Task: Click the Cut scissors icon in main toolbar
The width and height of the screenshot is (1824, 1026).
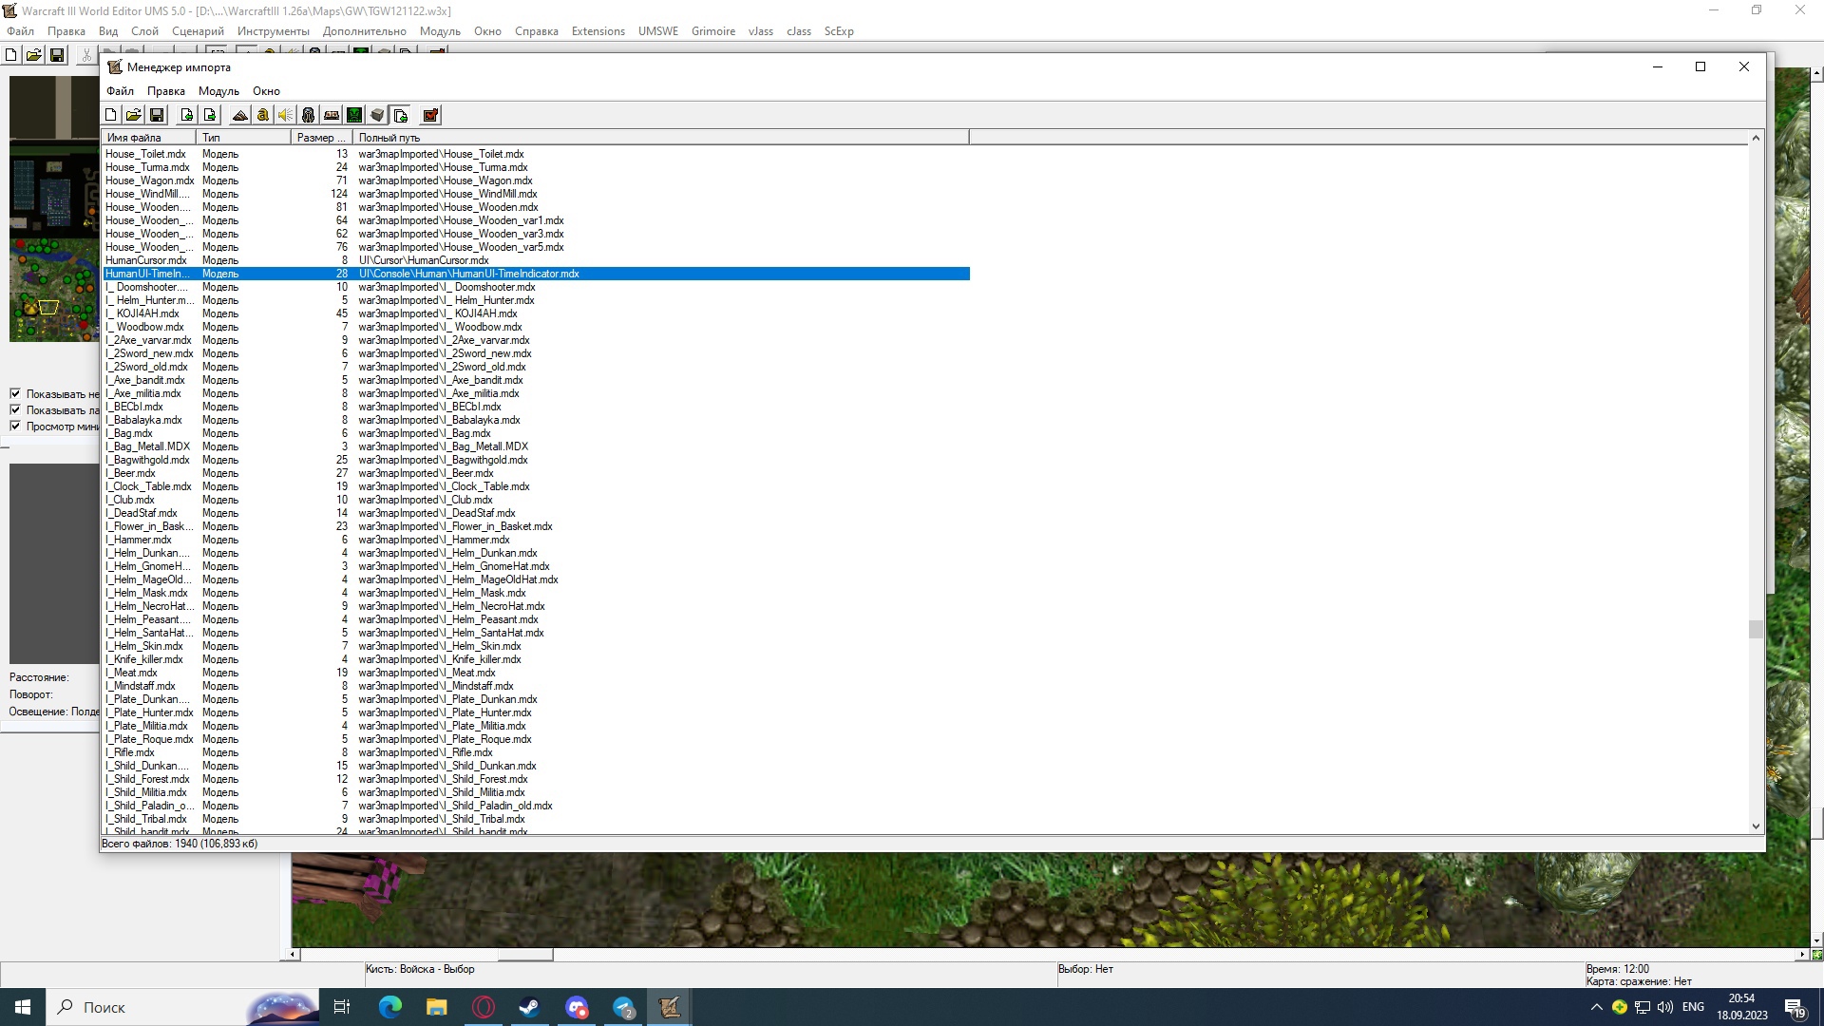Action: (86, 55)
